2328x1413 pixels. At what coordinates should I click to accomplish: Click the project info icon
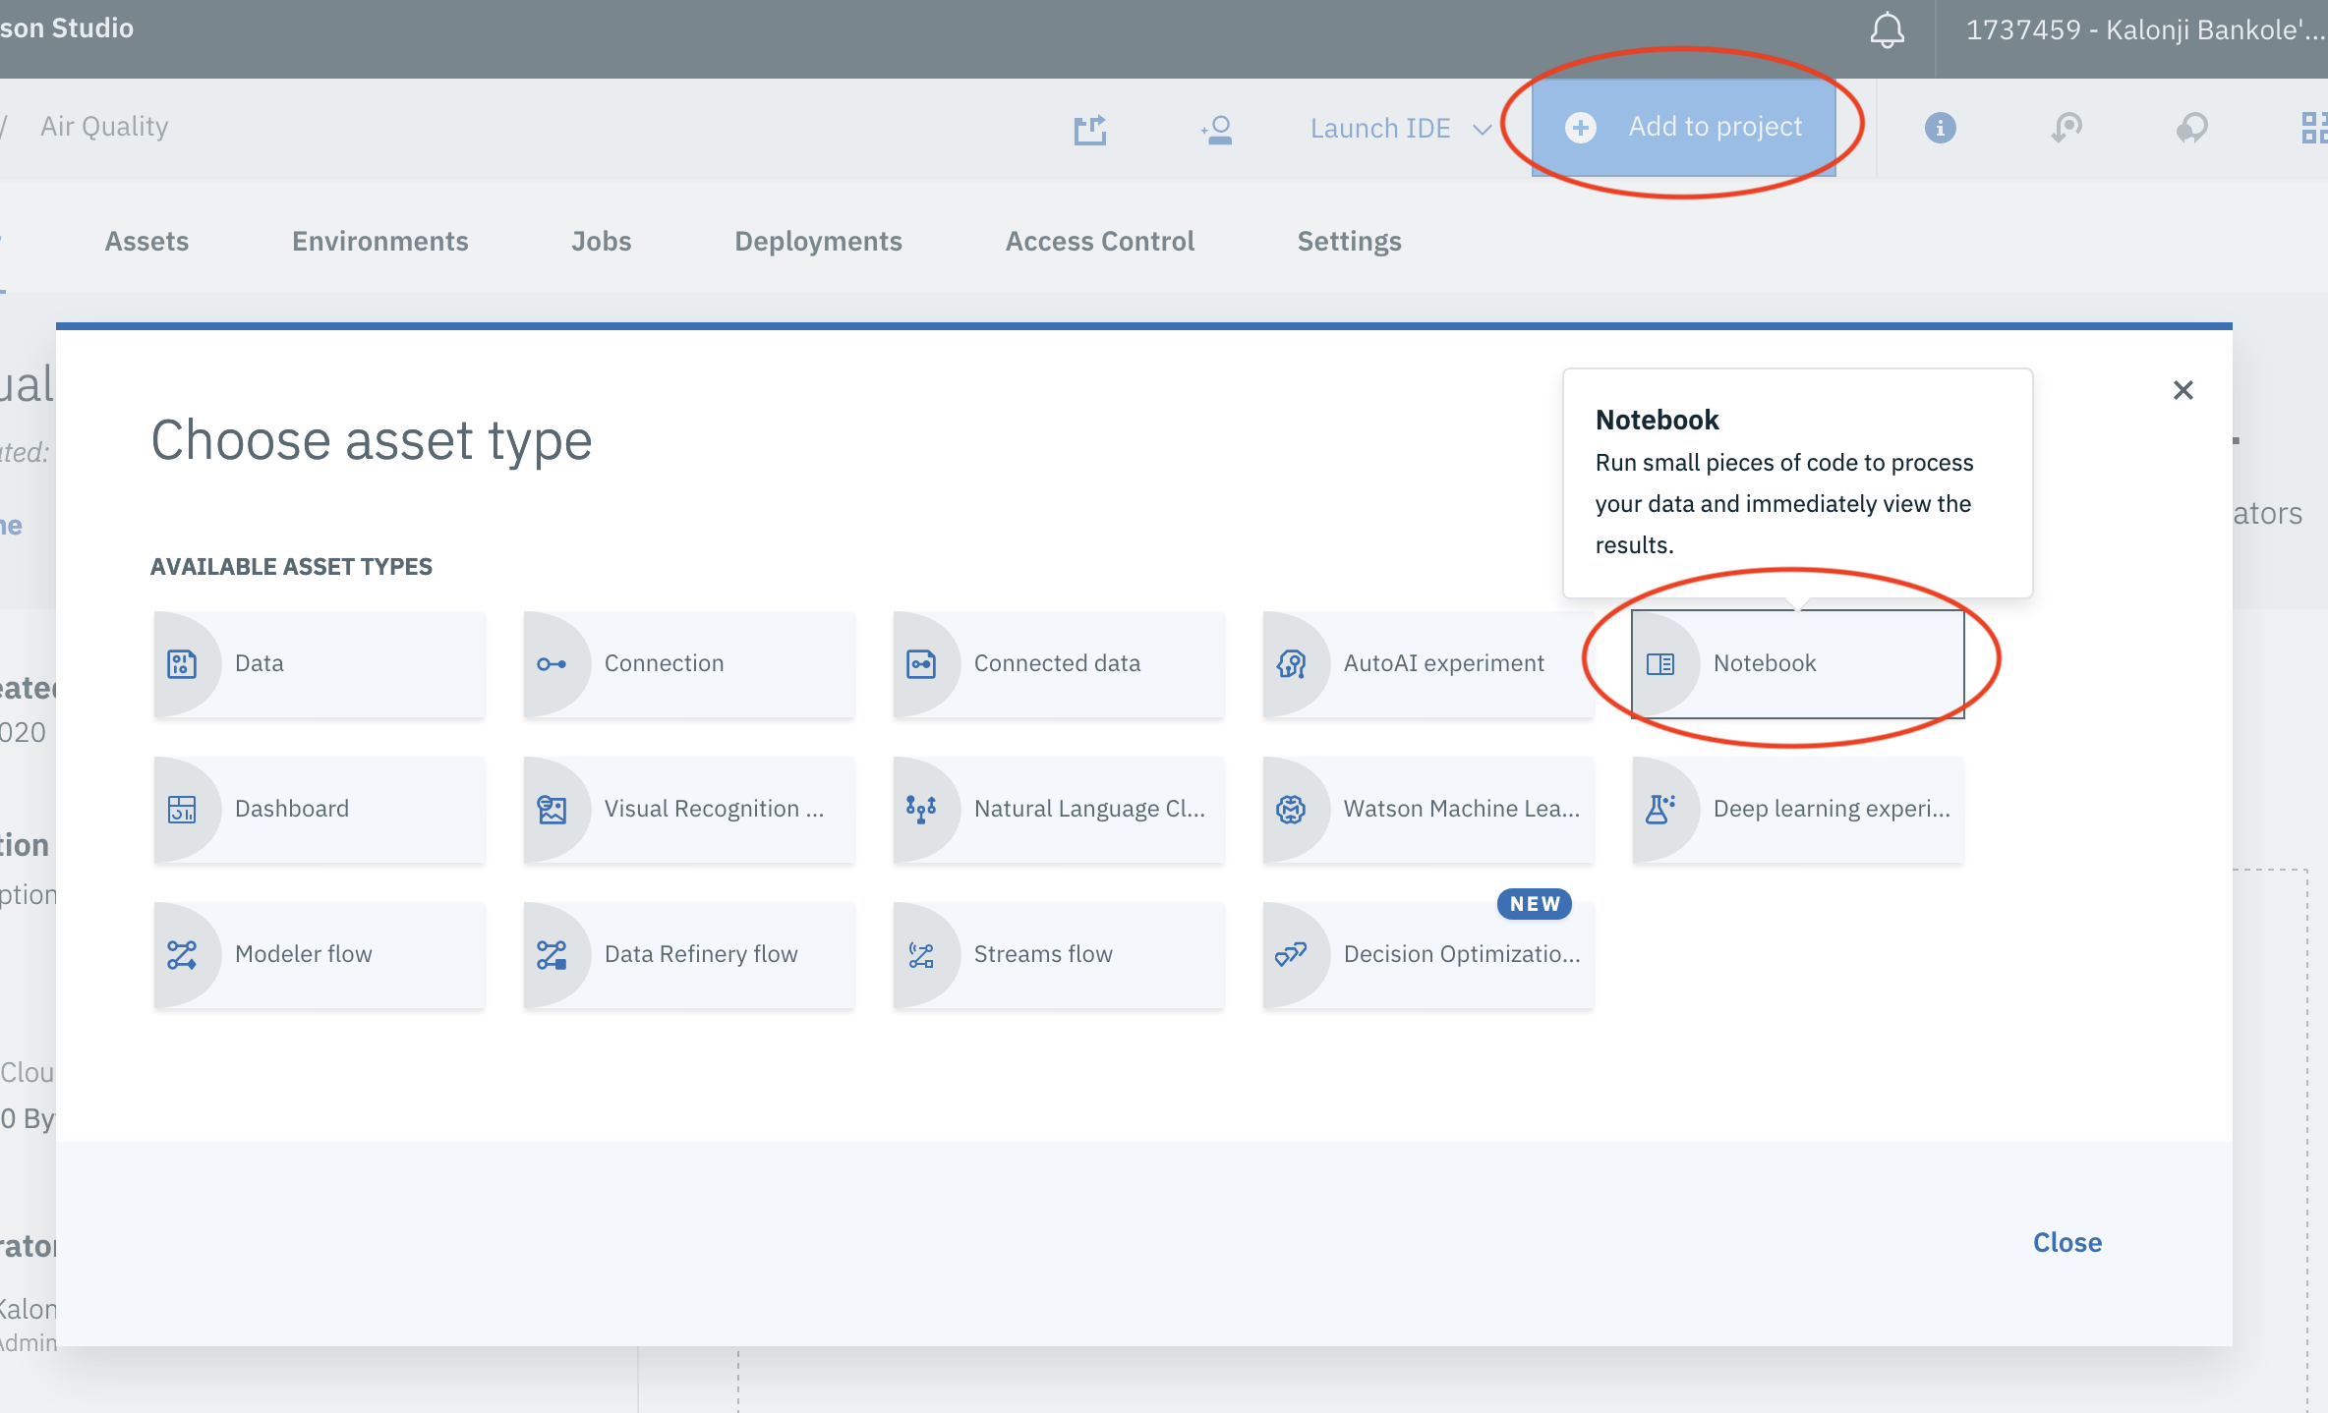tap(1940, 128)
